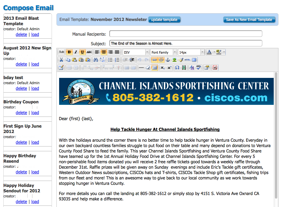Apply subscript formatting

tap(162, 68)
